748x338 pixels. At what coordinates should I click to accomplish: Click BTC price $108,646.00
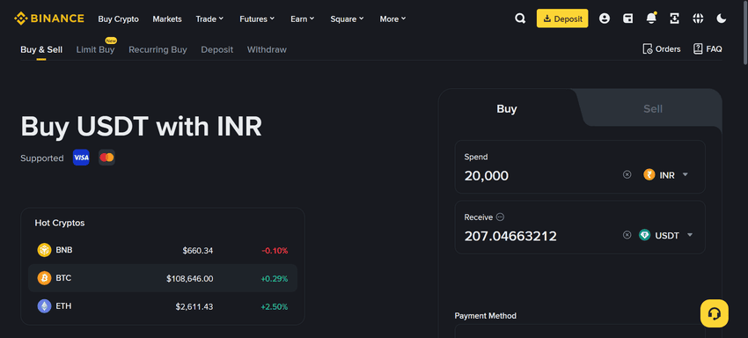click(190, 278)
